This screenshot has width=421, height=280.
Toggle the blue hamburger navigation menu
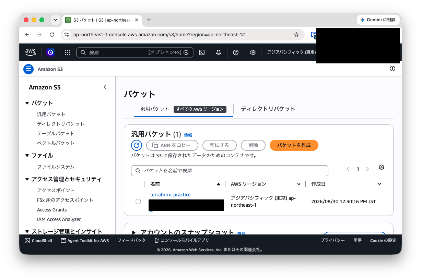(28, 69)
